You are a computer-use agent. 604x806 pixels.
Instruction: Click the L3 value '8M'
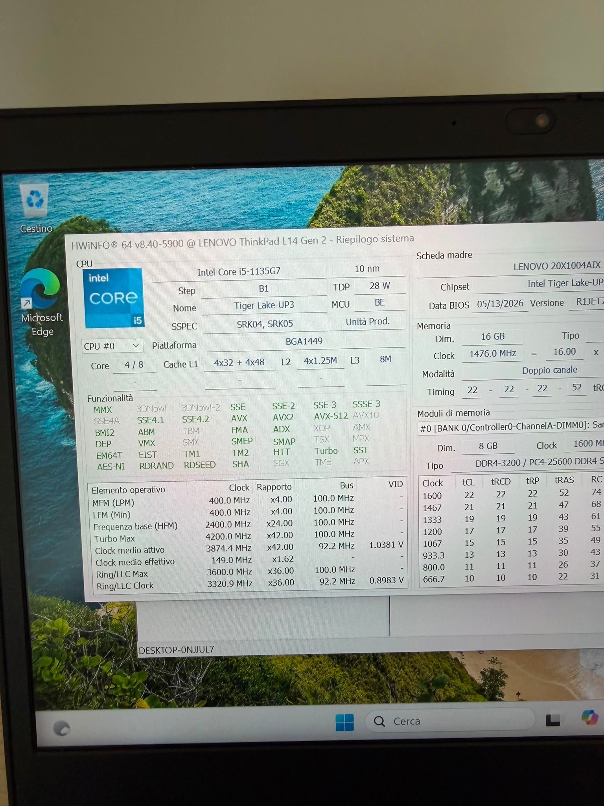click(385, 359)
